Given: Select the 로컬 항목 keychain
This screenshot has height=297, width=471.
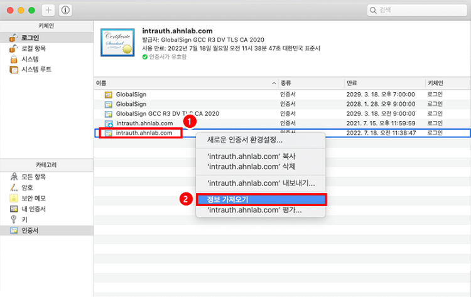Looking at the screenshot, I should click(x=46, y=48).
